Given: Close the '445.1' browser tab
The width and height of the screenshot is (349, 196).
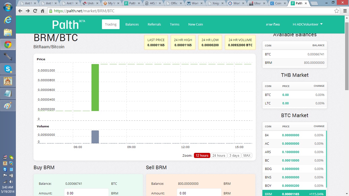Looking at the screenshot, I should pos(160,3).
